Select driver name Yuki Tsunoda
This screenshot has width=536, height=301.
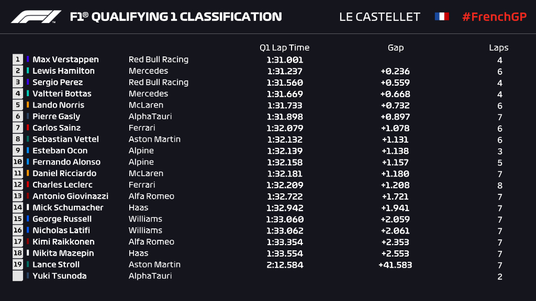(x=60, y=276)
